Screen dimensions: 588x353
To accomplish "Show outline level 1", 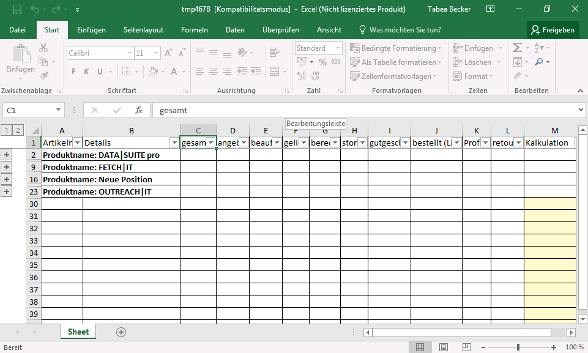I will coord(6,130).
